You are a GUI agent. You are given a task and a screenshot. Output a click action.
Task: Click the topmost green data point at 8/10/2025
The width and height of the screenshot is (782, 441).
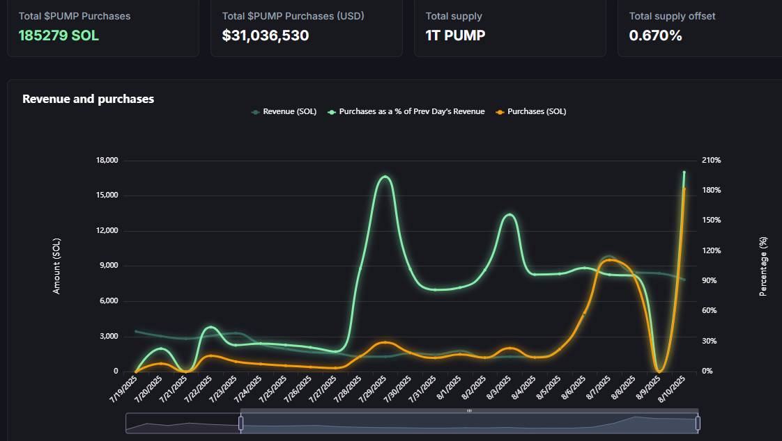pos(684,172)
